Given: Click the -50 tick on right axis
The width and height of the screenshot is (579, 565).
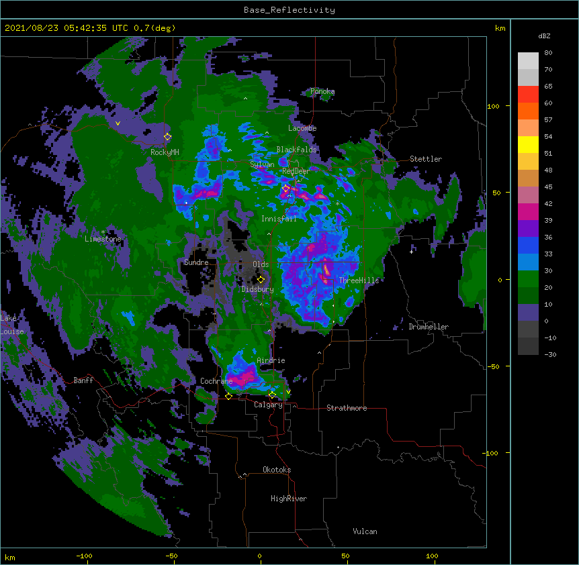Looking at the screenshot, I should tap(493, 366).
